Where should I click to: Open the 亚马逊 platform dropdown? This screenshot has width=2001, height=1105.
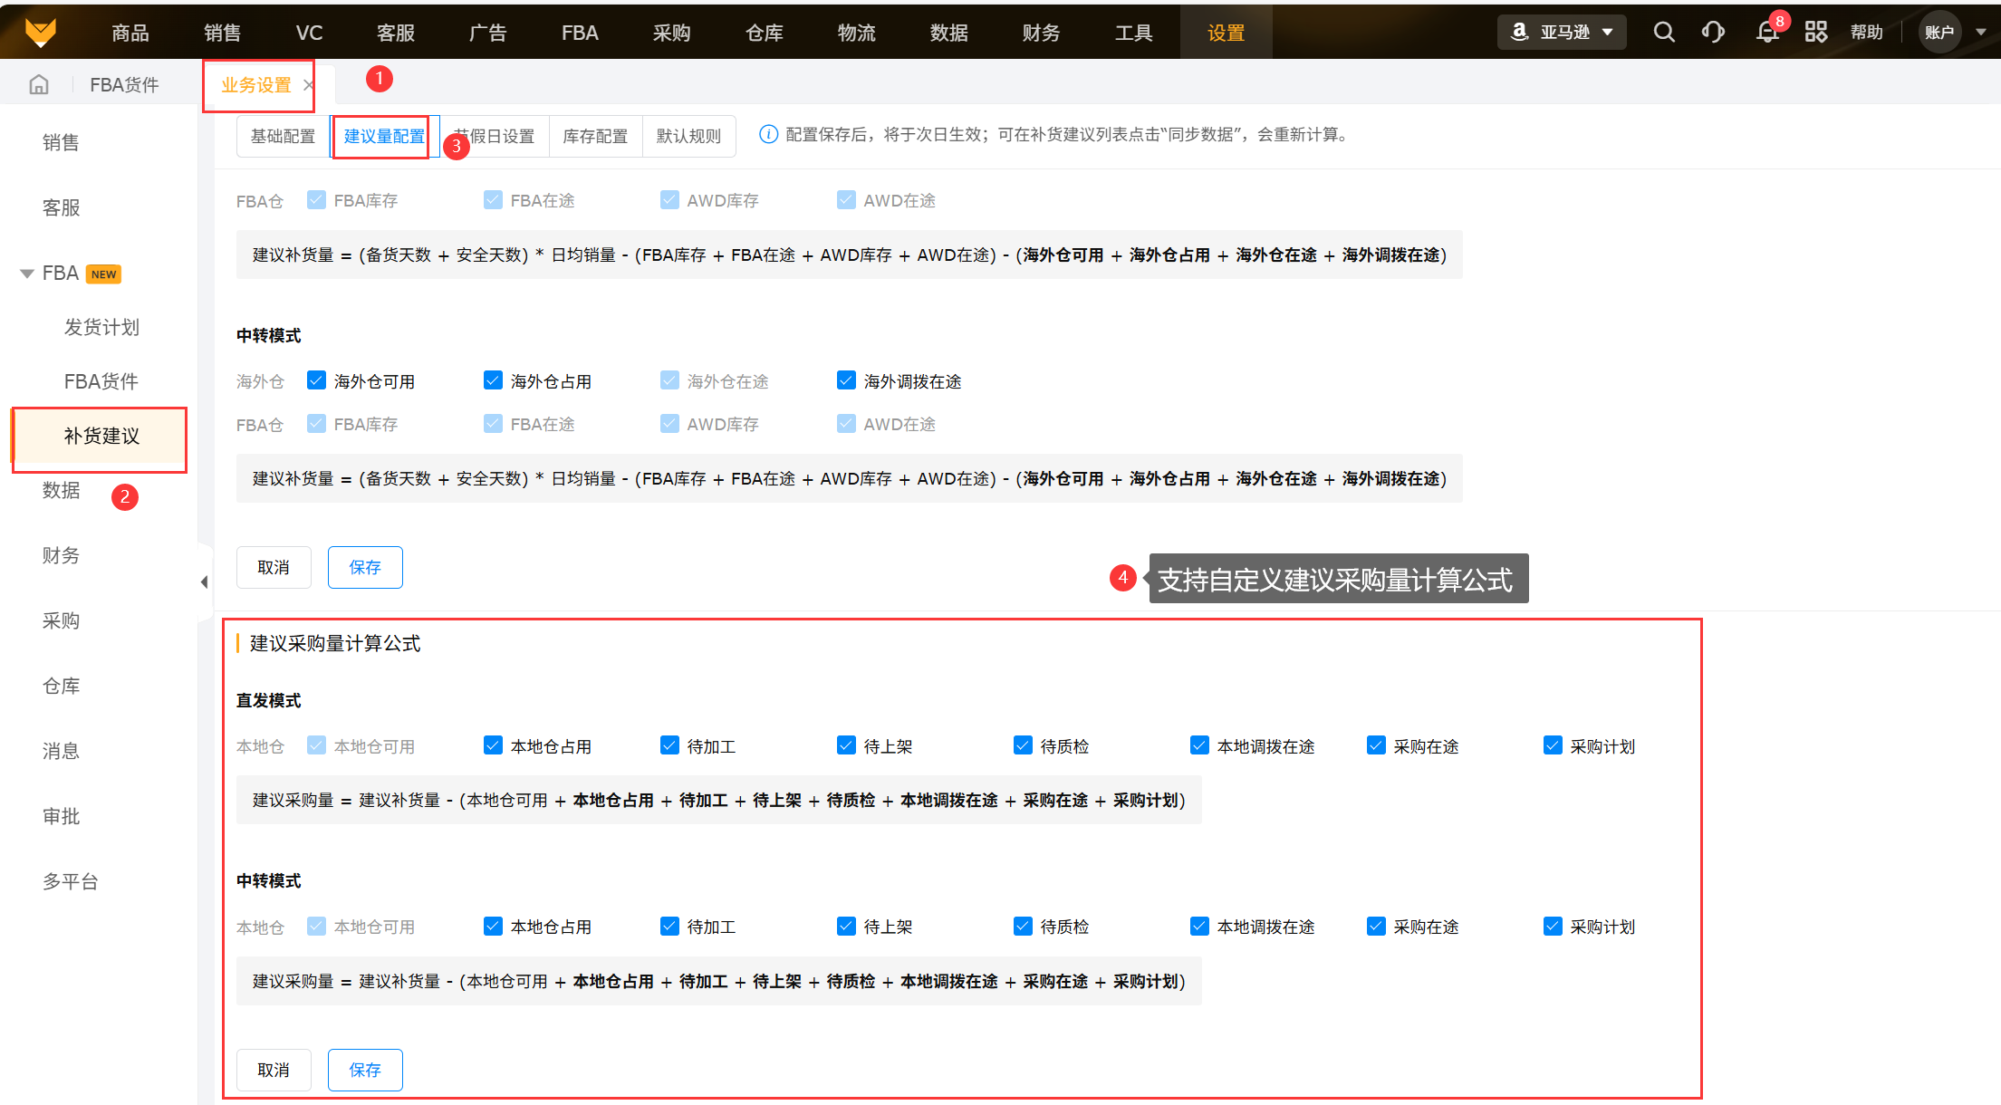coord(1563,33)
